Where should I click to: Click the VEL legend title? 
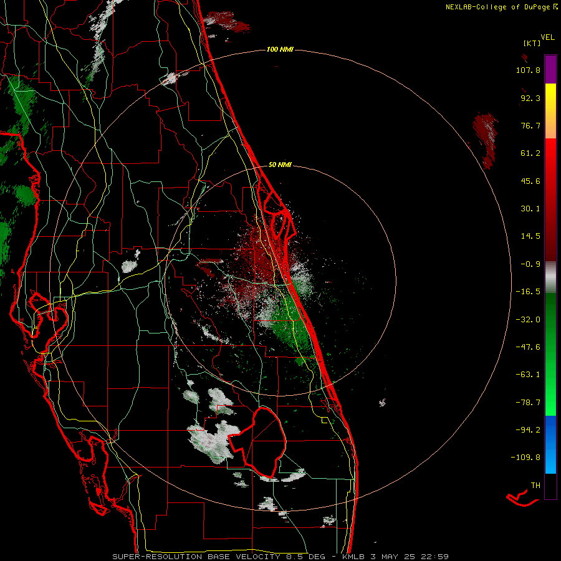pyautogui.click(x=547, y=37)
